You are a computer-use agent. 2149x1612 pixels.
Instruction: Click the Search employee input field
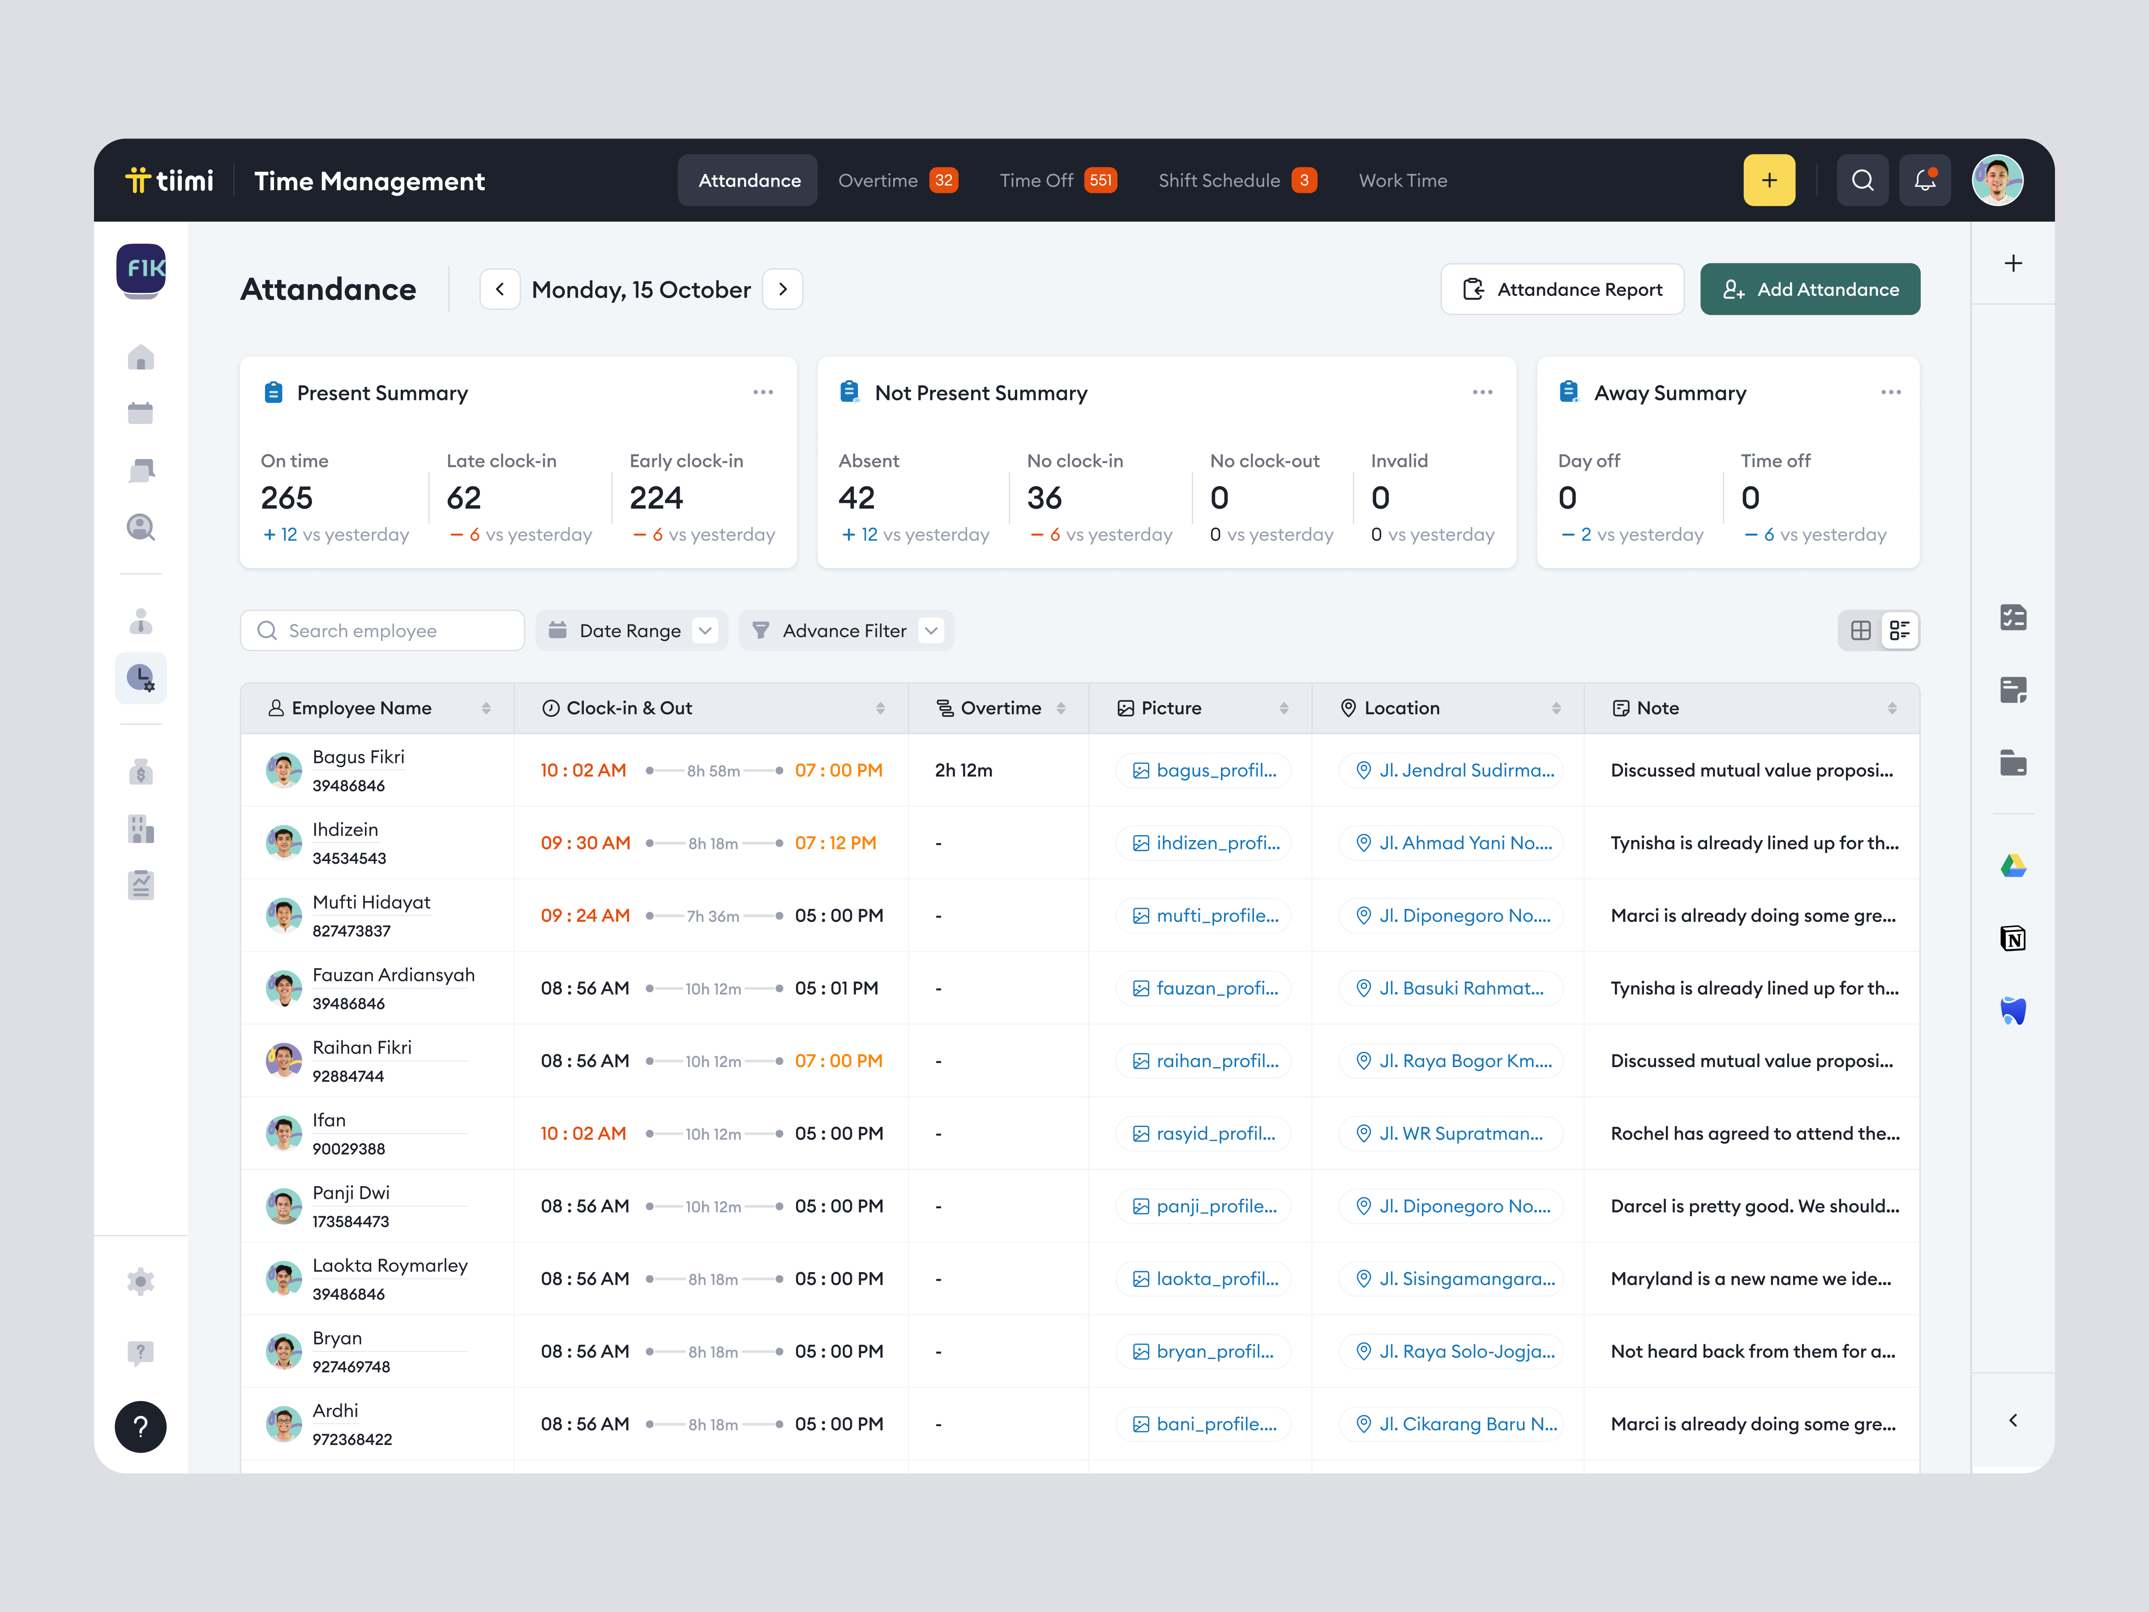click(382, 630)
